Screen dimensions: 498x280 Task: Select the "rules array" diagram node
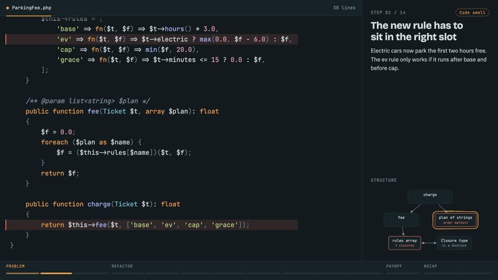pos(404,243)
